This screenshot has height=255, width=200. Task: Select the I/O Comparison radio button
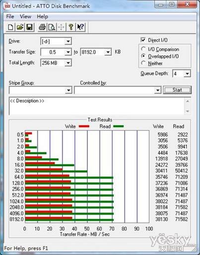click(143, 49)
